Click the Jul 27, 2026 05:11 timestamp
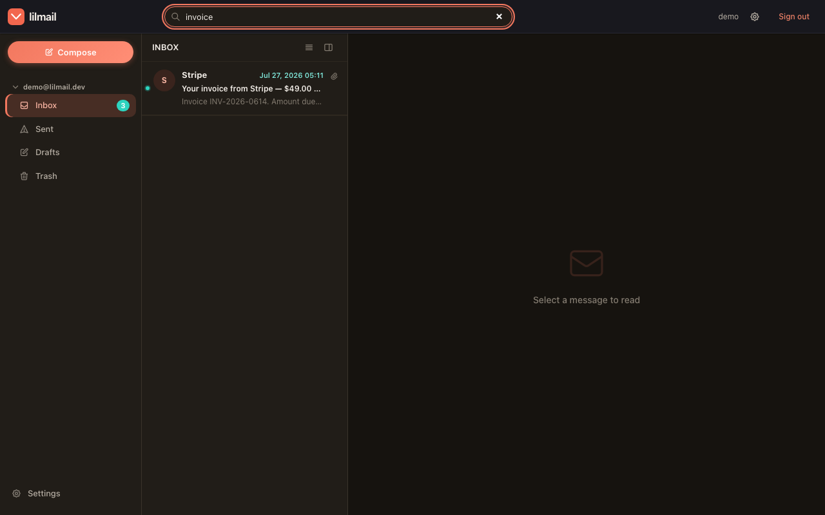 pos(291,75)
